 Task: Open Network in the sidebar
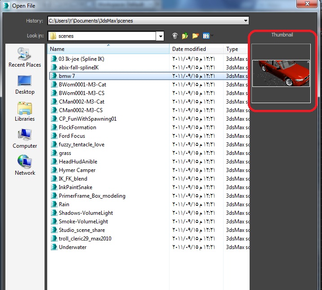(25, 165)
